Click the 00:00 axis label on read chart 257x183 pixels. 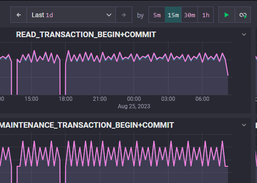134,99
